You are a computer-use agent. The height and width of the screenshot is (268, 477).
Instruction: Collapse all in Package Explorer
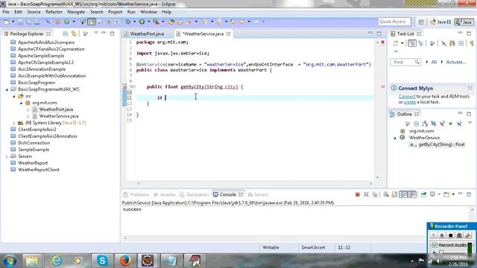pyautogui.click(x=65, y=33)
